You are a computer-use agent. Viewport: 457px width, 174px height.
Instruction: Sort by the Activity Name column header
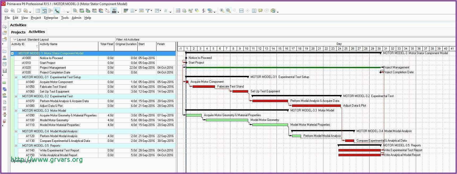tap(69, 46)
